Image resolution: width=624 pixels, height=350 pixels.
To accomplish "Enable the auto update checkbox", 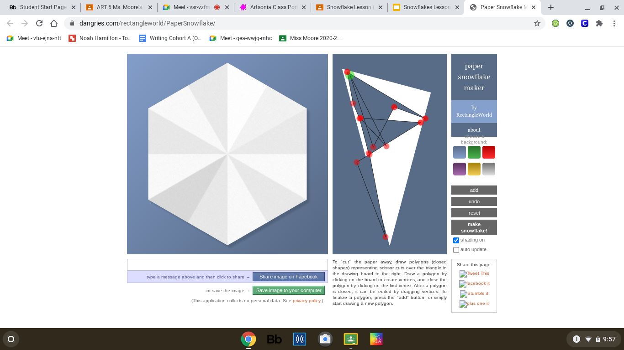I will (x=456, y=250).
